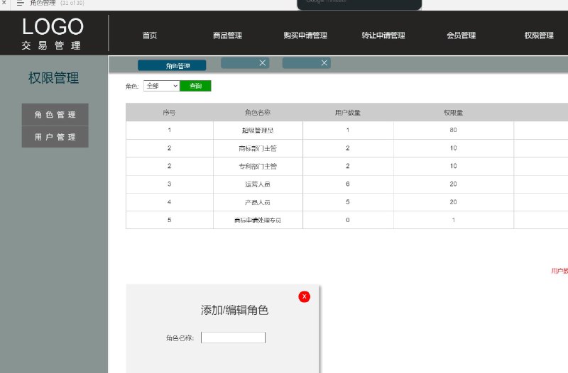Focus the 角色名称 input field
Screen dimensions: 568x373
point(234,338)
